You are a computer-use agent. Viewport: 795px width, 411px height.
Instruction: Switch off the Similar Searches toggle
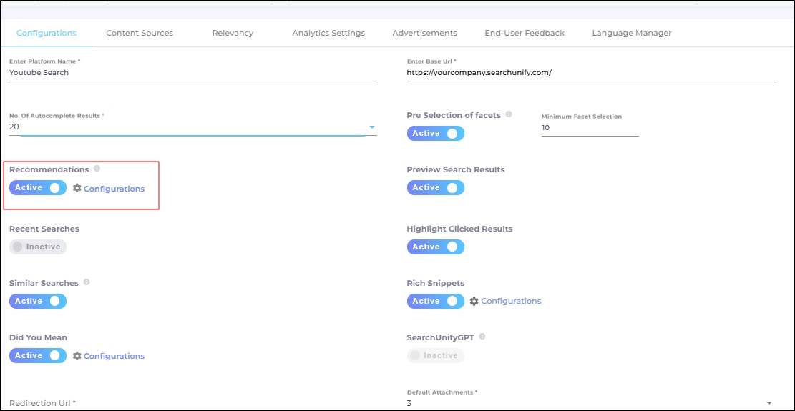point(38,302)
